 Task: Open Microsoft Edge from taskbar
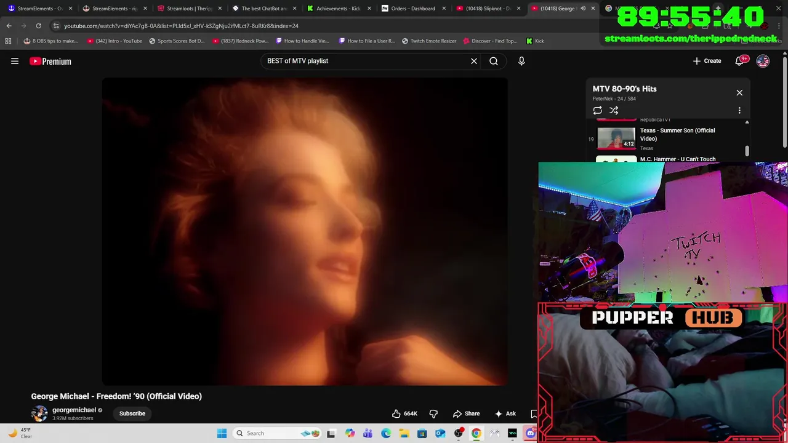point(386,433)
